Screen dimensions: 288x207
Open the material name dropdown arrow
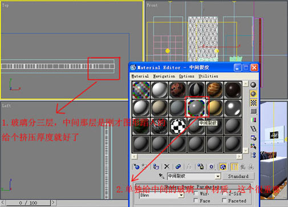218,176
